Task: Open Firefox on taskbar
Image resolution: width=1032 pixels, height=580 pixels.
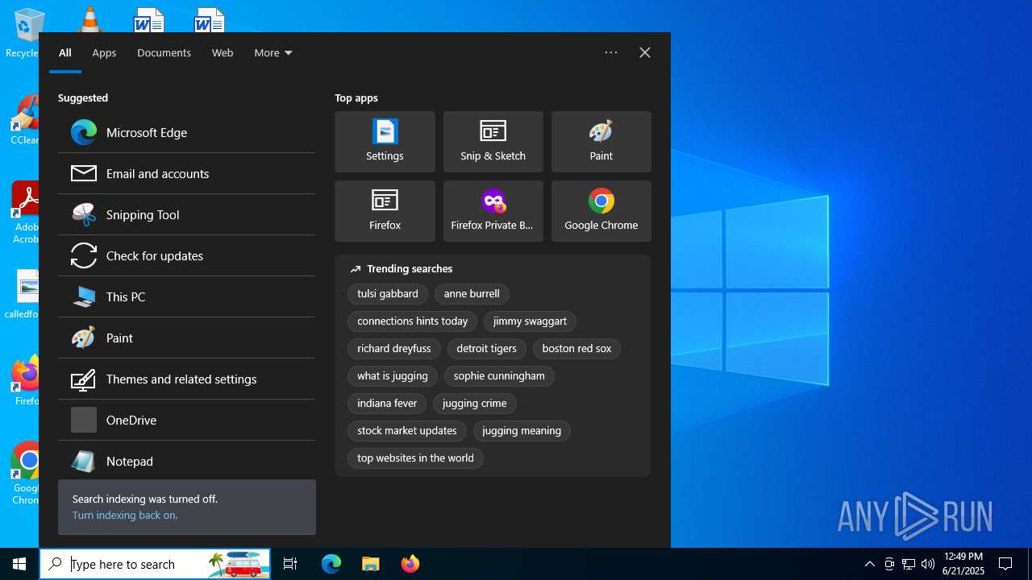Action: pos(410,564)
